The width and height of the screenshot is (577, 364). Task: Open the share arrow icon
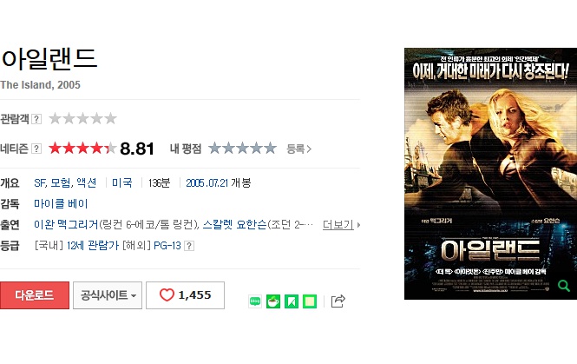coord(338,301)
